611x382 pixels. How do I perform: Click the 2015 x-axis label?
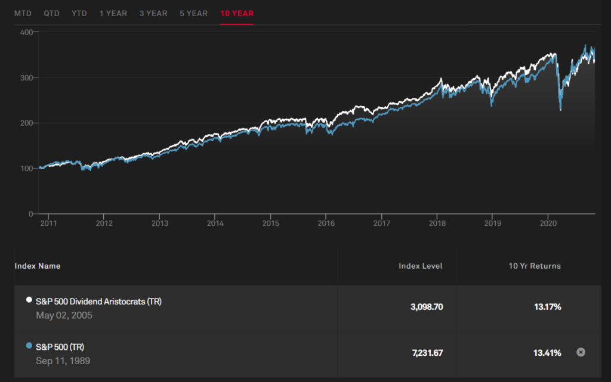click(x=271, y=223)
